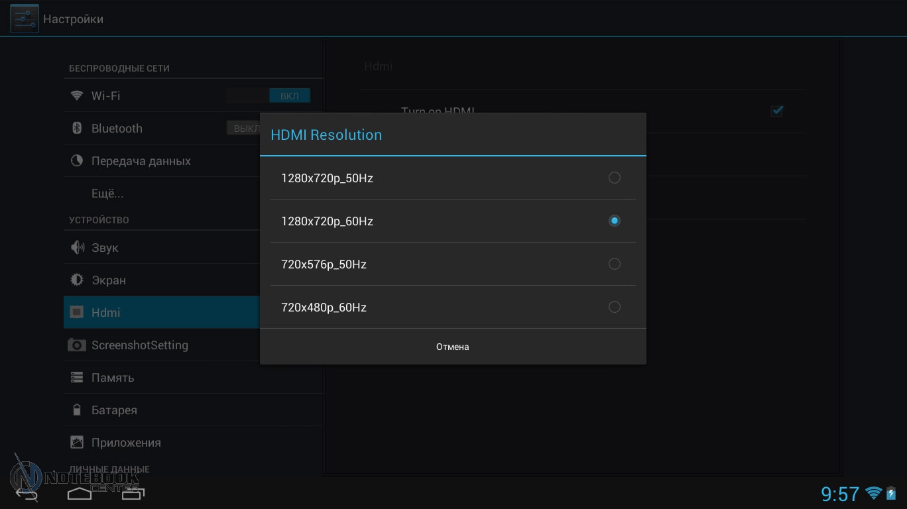Click the Wi-Fi signal icon in sidebar
The height and width of the screenshot is (509, 907).
(x=77, y=95)
